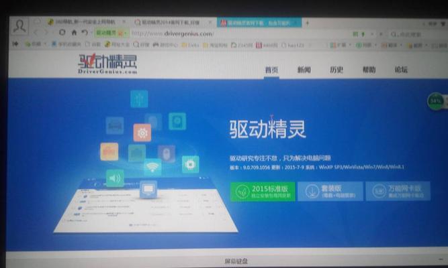Viewport: 448px width, 268px height.
Task: Click the search box at the toolbar's right
Action: pos(417,34)
